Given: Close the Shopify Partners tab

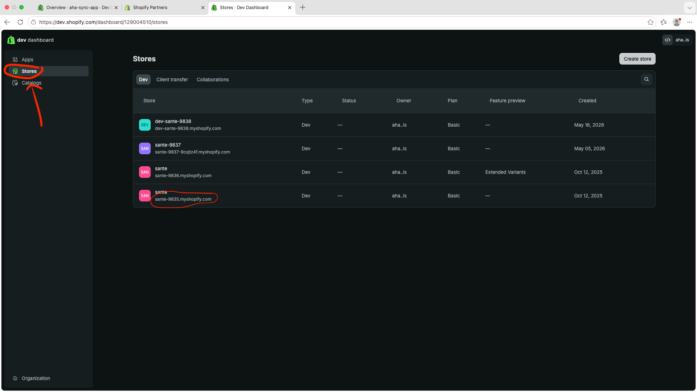Looking at the screenshot, I should [x=203, y=8].
